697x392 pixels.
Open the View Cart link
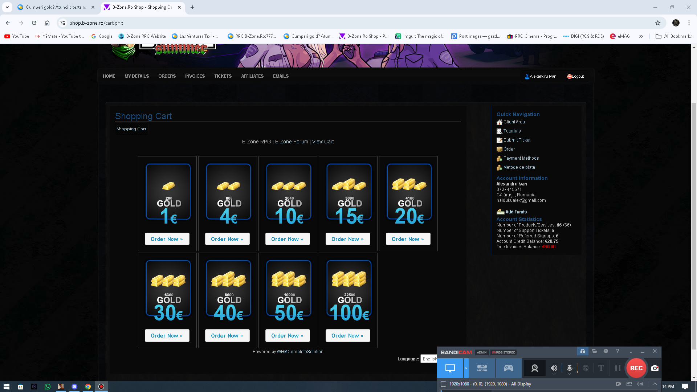tap(323, 142)
